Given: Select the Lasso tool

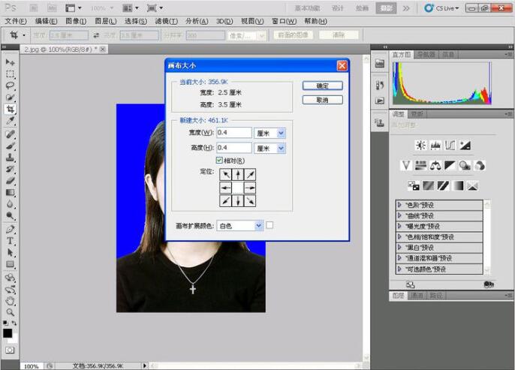Looking at the screenshot, I should click(x=11, y=86).
